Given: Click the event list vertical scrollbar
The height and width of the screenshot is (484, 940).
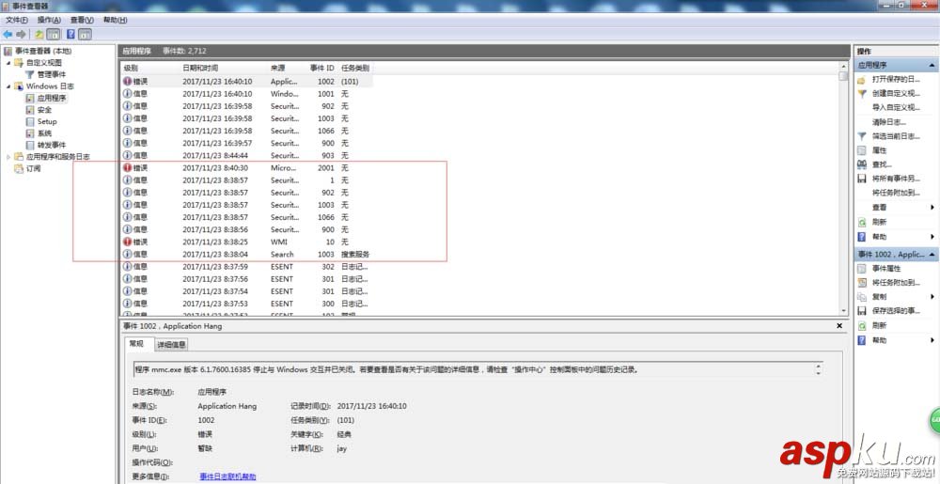Looking at the screenshot, I should click(x=843, y=189).
